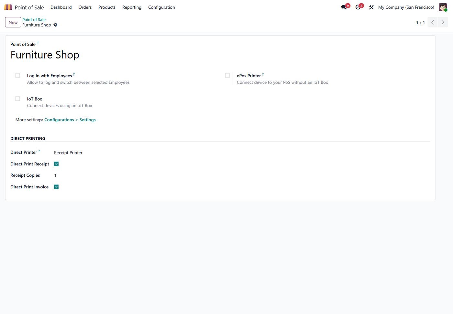Screen dimensions: 453x314
Task: Open the Dashboard menu
Action: 61,7
